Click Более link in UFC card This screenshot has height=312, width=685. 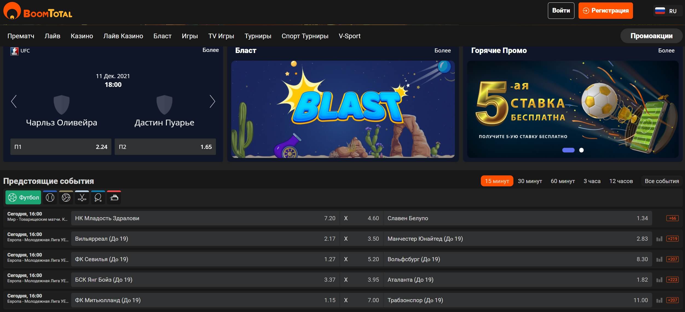pyautogui.click(x=210, y=50)
